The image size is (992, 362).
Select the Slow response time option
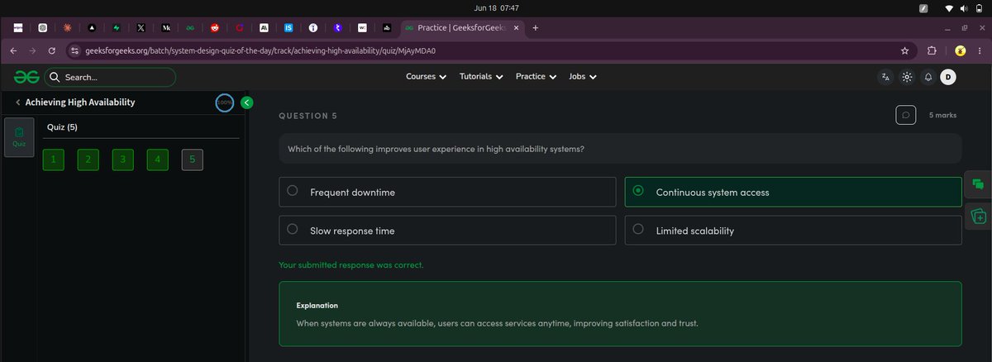(447, 231)
